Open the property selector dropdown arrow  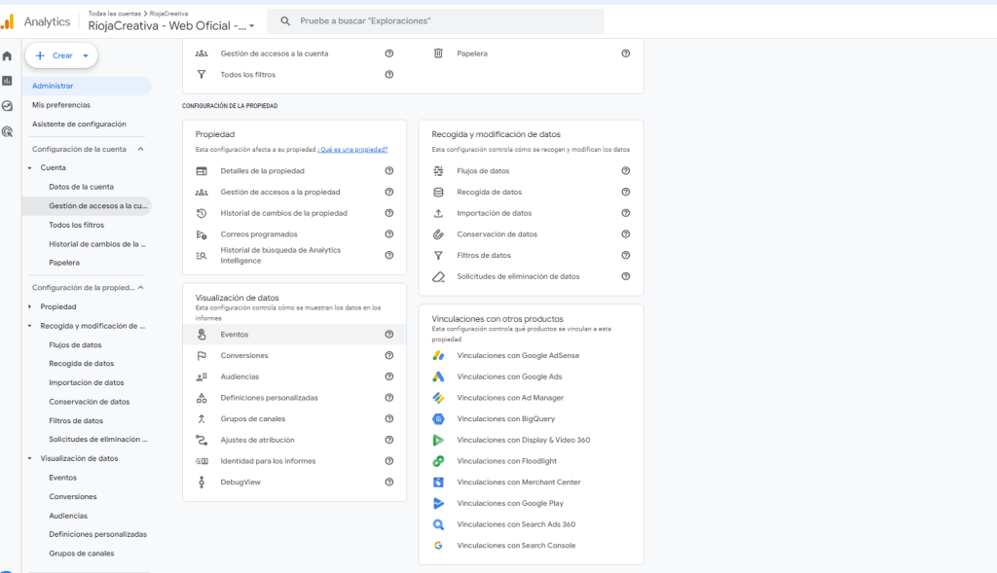[252, 26]
